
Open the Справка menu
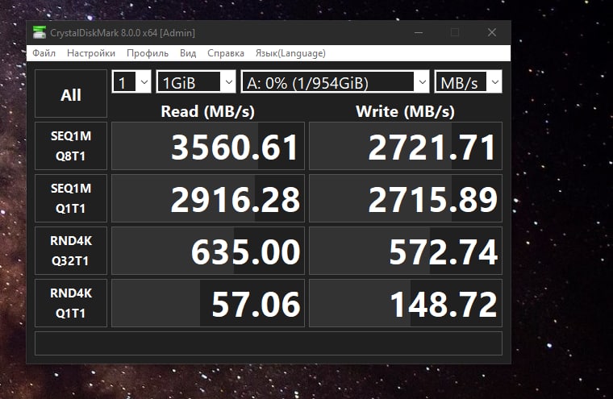click(226, 53)
